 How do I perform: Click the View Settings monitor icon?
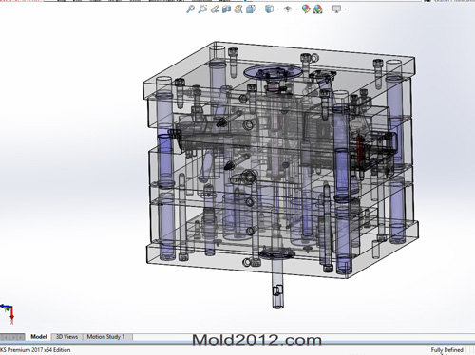pos(336,9)
